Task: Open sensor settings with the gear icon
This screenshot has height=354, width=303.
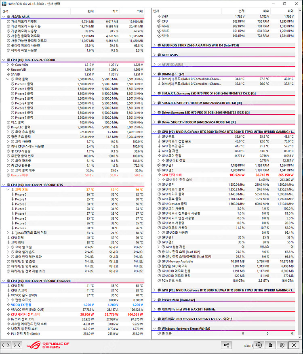Action: click(x=282, y=345)
